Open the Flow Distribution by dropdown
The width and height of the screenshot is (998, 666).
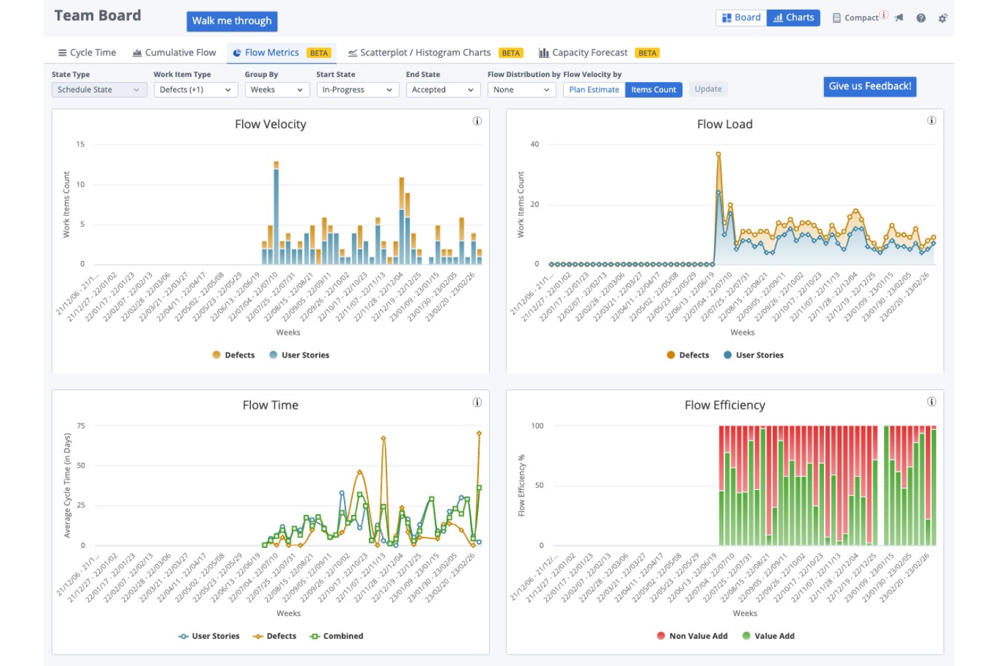click(521, 90)
